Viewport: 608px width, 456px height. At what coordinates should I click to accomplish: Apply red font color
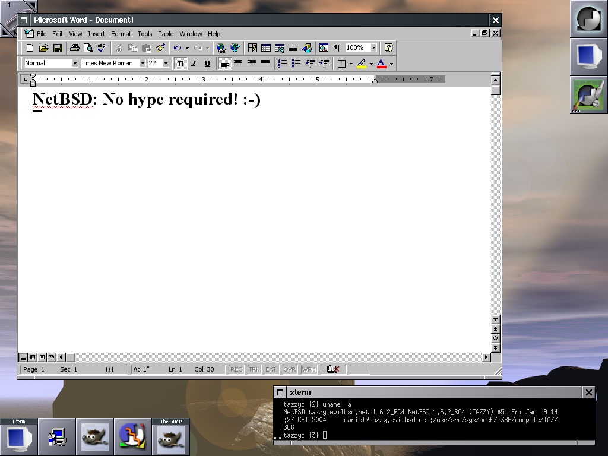[x=382, y=63]
